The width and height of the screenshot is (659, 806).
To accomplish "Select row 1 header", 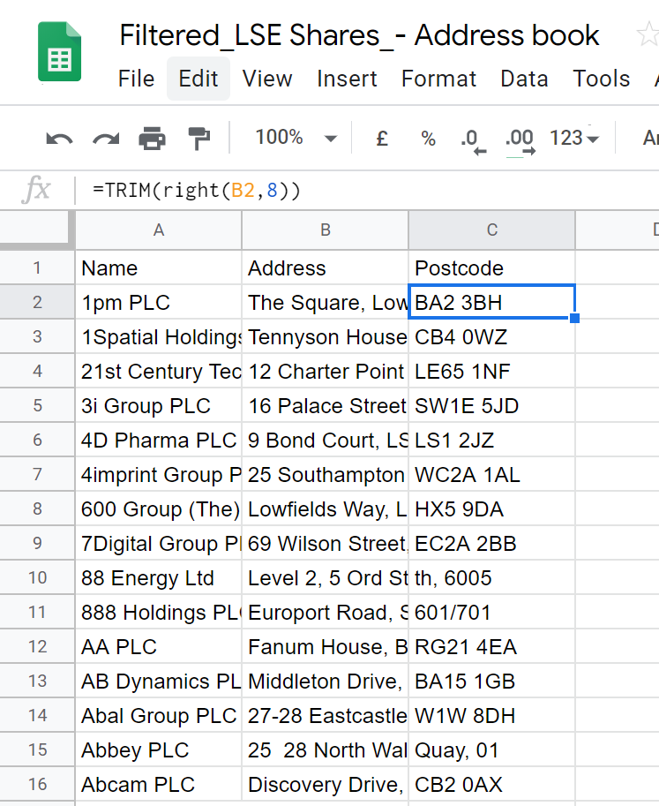I will (37, 267).
